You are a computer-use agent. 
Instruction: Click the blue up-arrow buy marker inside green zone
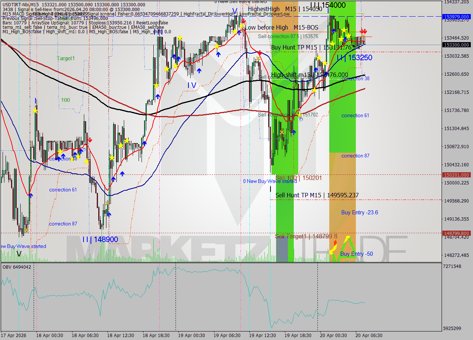(x=334, y=31)
